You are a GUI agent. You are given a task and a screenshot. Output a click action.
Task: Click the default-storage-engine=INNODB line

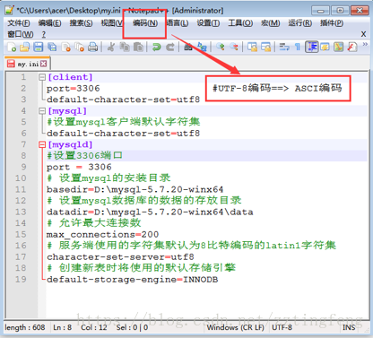coord(132,280)
